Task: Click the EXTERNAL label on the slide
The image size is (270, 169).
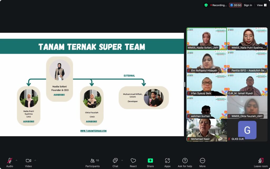Action: (x=129, y=76)
